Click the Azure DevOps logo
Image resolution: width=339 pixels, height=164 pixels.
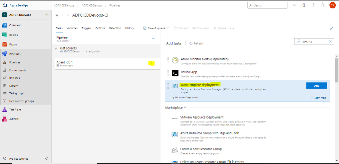pyautogui.click(x=5, y=5)
